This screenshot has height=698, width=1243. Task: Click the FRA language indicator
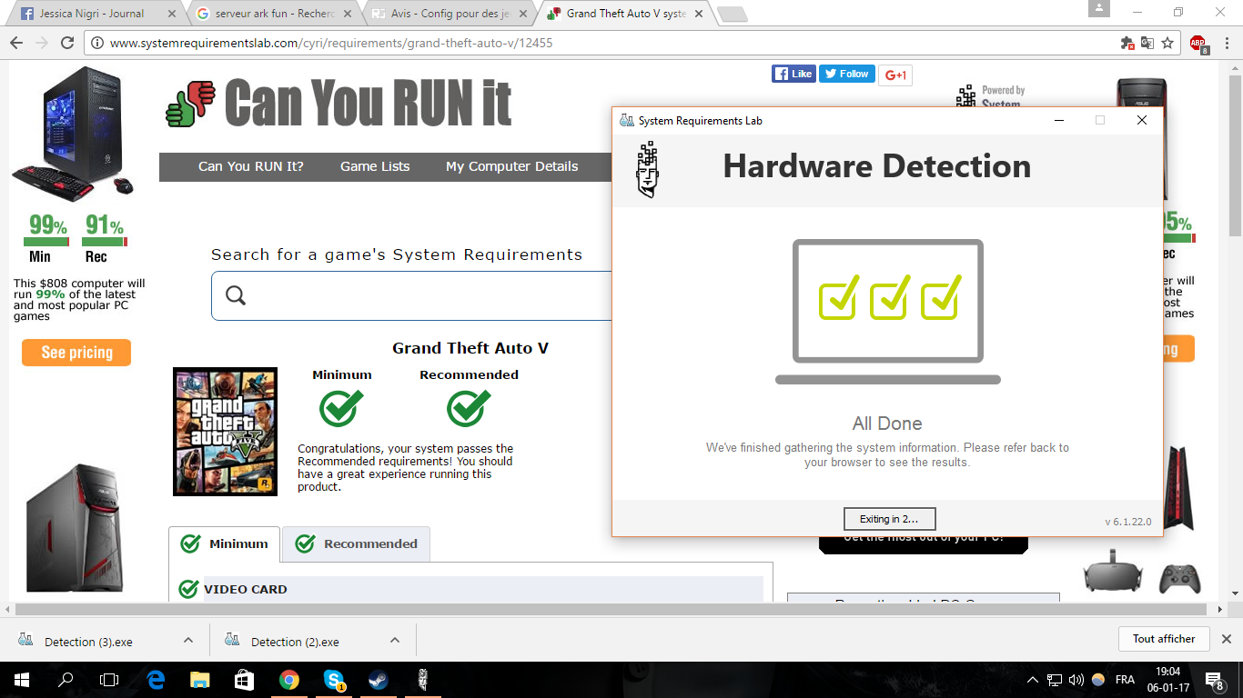point(1125,680)
